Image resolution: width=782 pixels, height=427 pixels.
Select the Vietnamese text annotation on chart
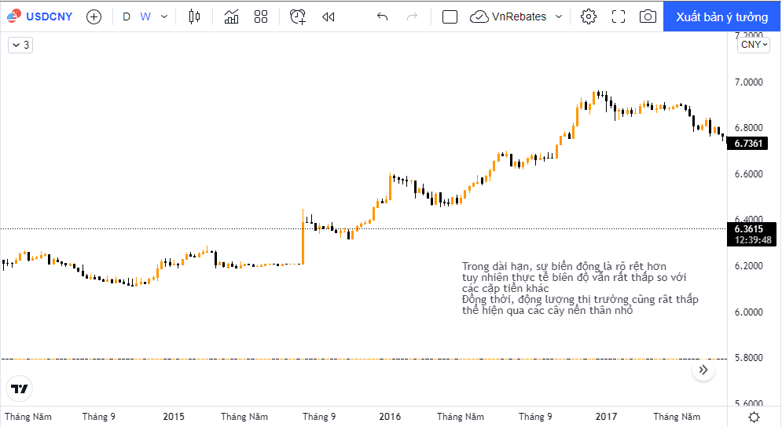(x=580, y=288)
